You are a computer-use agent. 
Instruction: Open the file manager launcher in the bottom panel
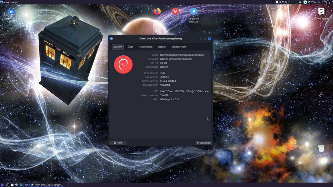tap(12, 185)
